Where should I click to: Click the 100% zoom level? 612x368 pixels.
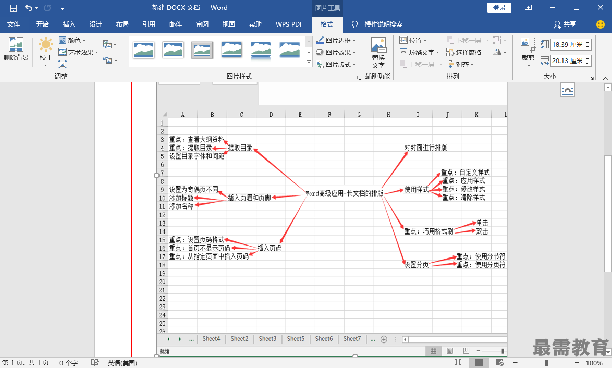(x=594, y=363)
